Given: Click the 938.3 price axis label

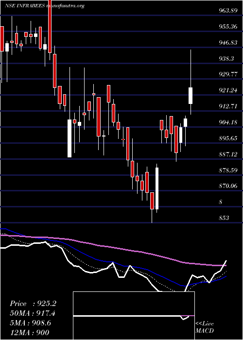Looking at the screenshot, I should 226,59.
